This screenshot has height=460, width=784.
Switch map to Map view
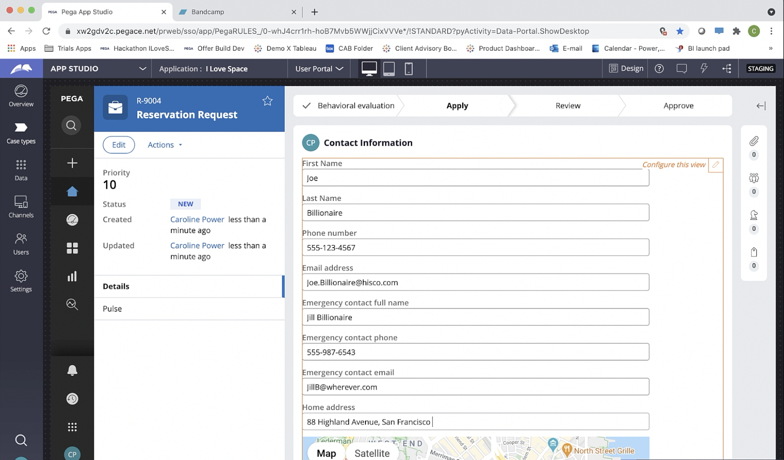point(326,453)
